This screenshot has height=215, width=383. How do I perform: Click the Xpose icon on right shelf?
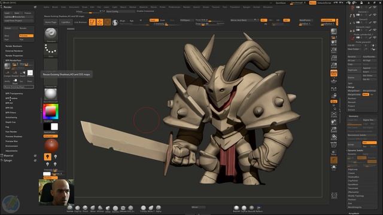pos(334,195)
